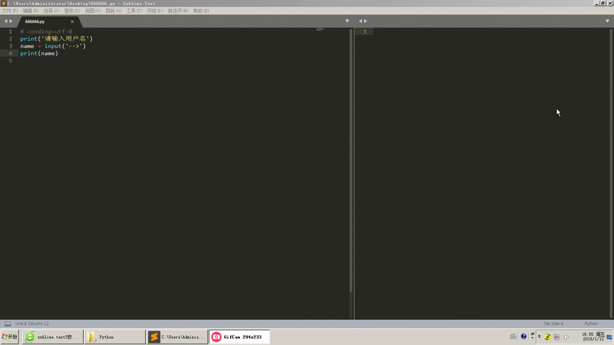Screen dimensions: 614x345
Task: Click the desktop preview icon beside the clock
Action: pyautogui.click(x=610, y=337)
